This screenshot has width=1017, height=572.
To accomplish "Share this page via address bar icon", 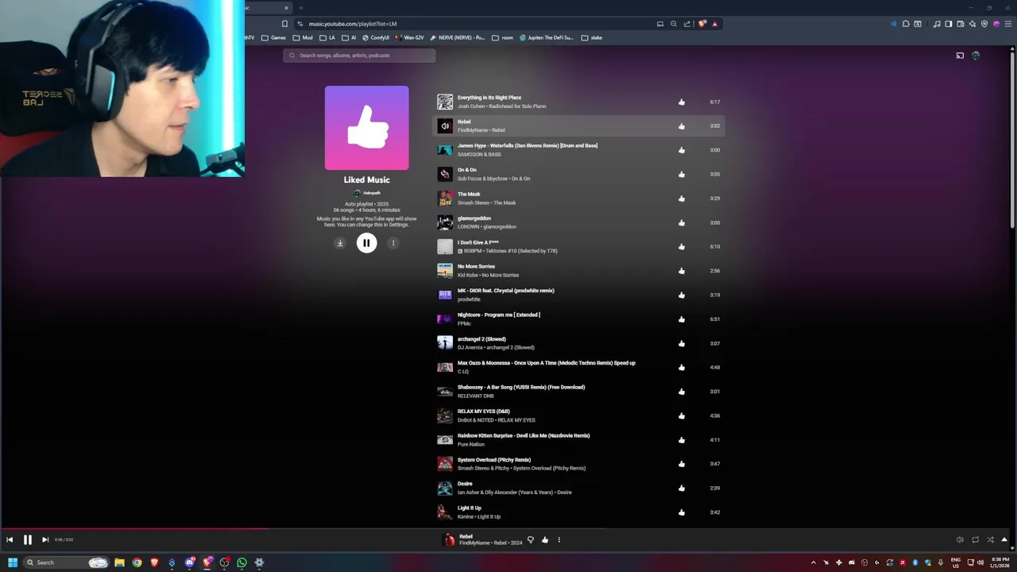I will (687, 24).
